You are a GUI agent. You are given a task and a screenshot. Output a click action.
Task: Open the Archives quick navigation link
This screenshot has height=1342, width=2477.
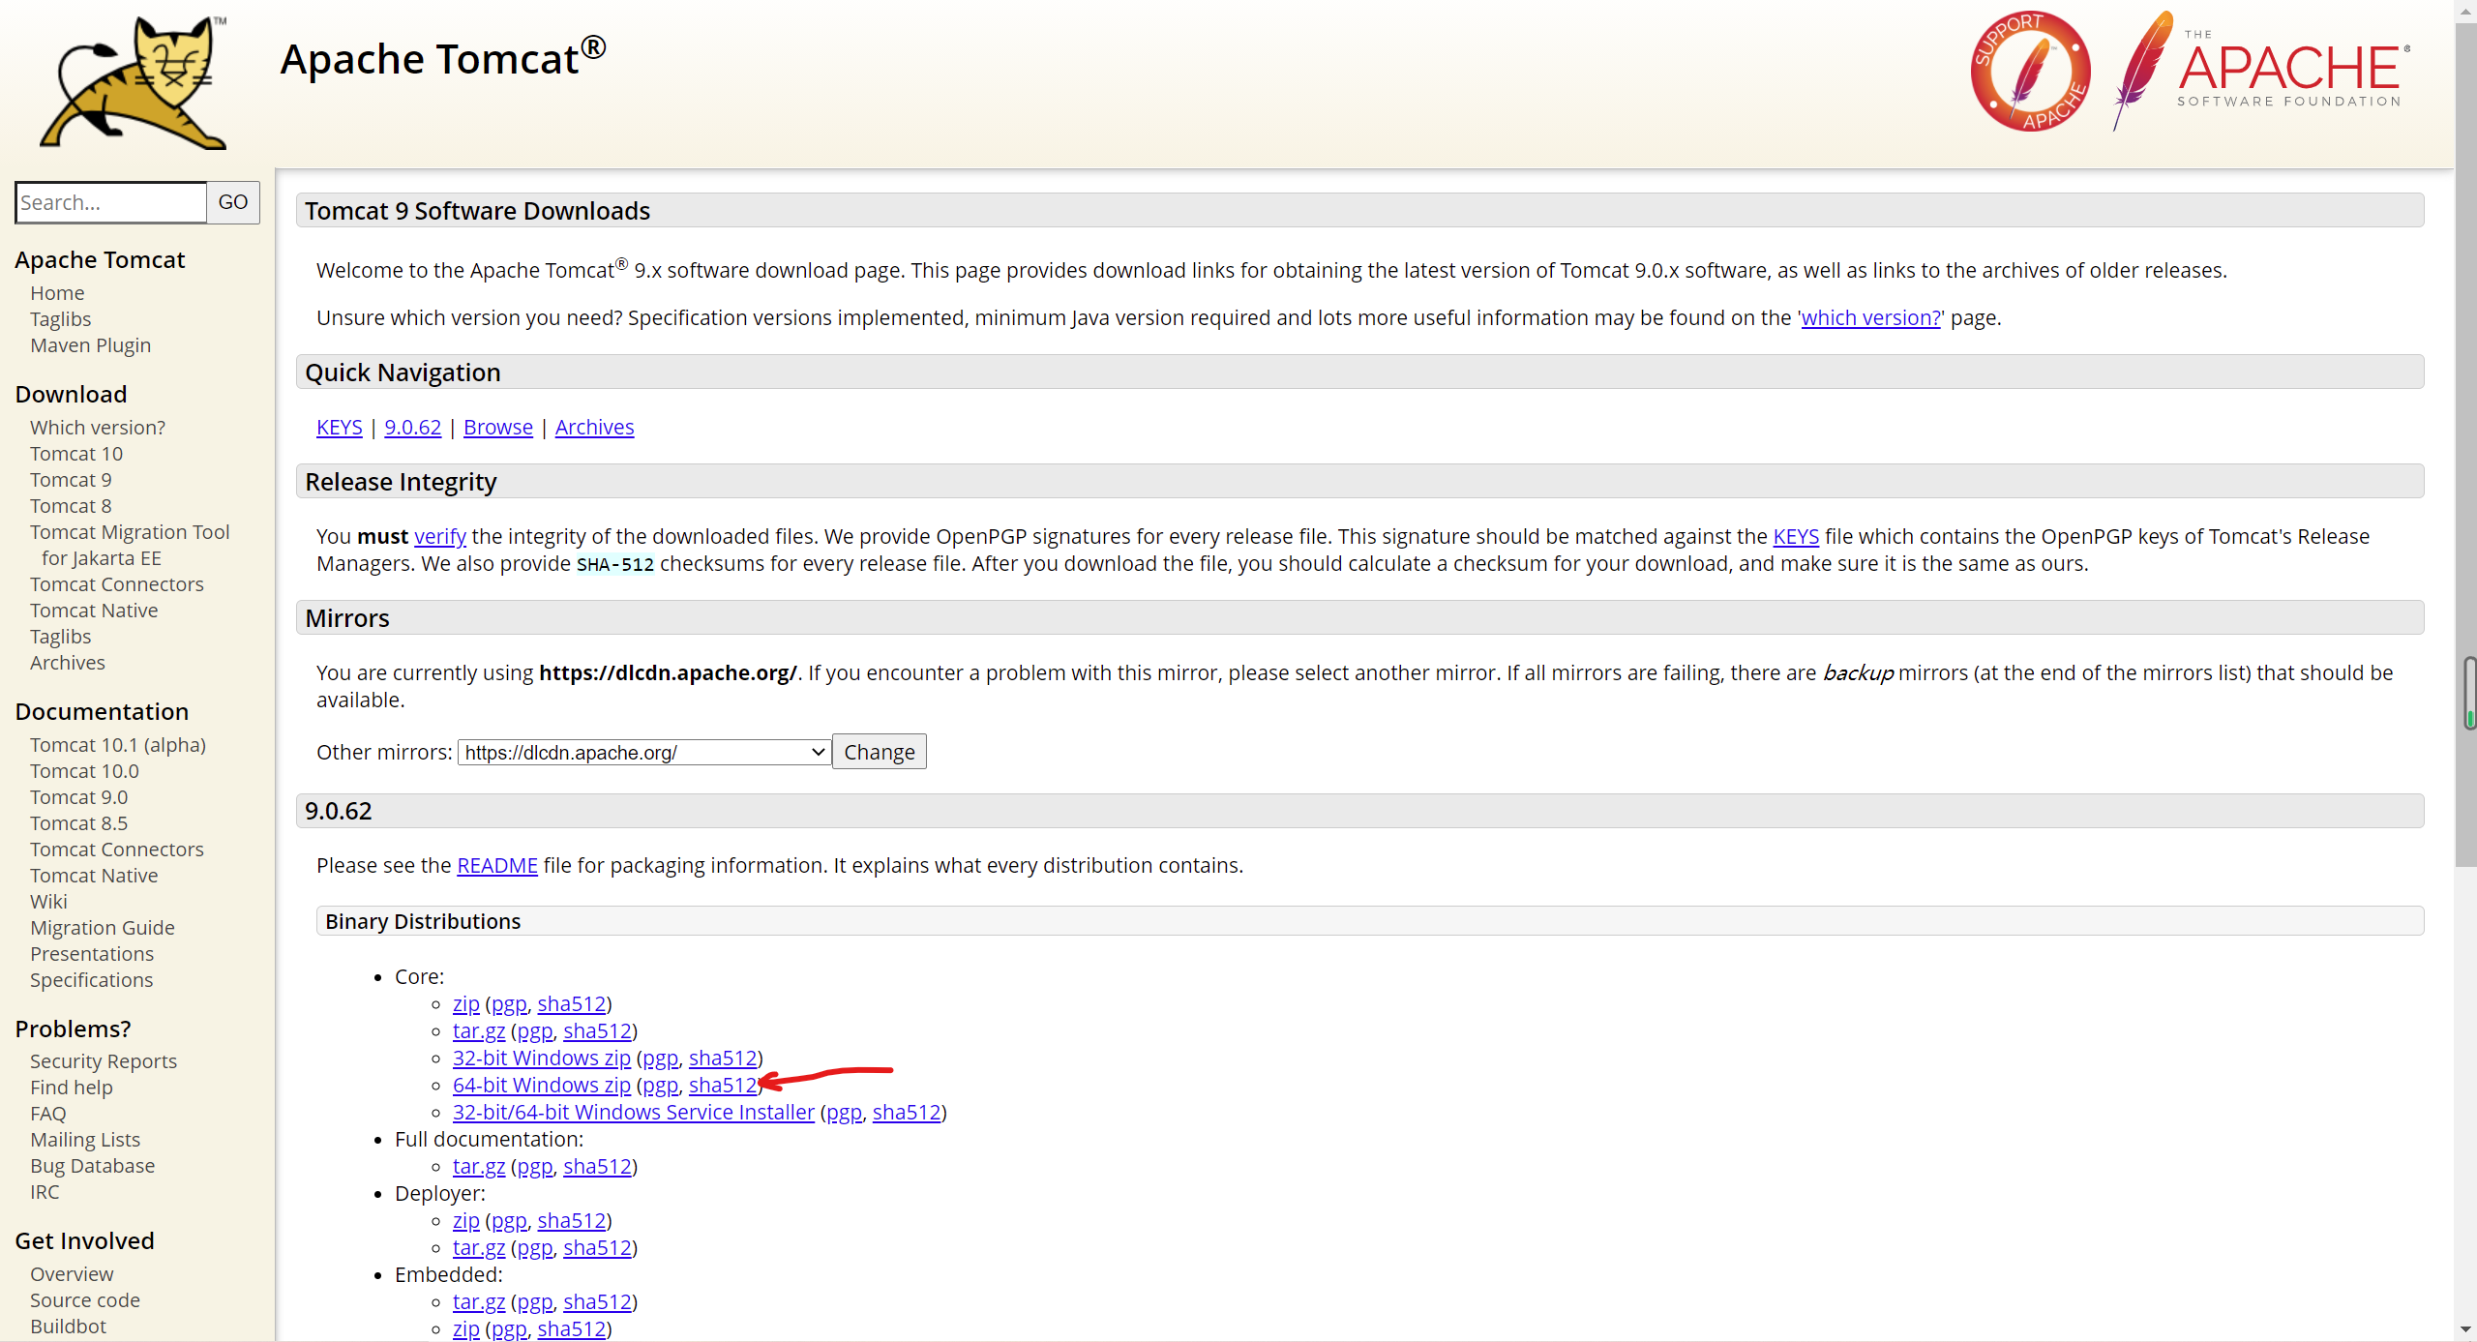coord(594,427)
